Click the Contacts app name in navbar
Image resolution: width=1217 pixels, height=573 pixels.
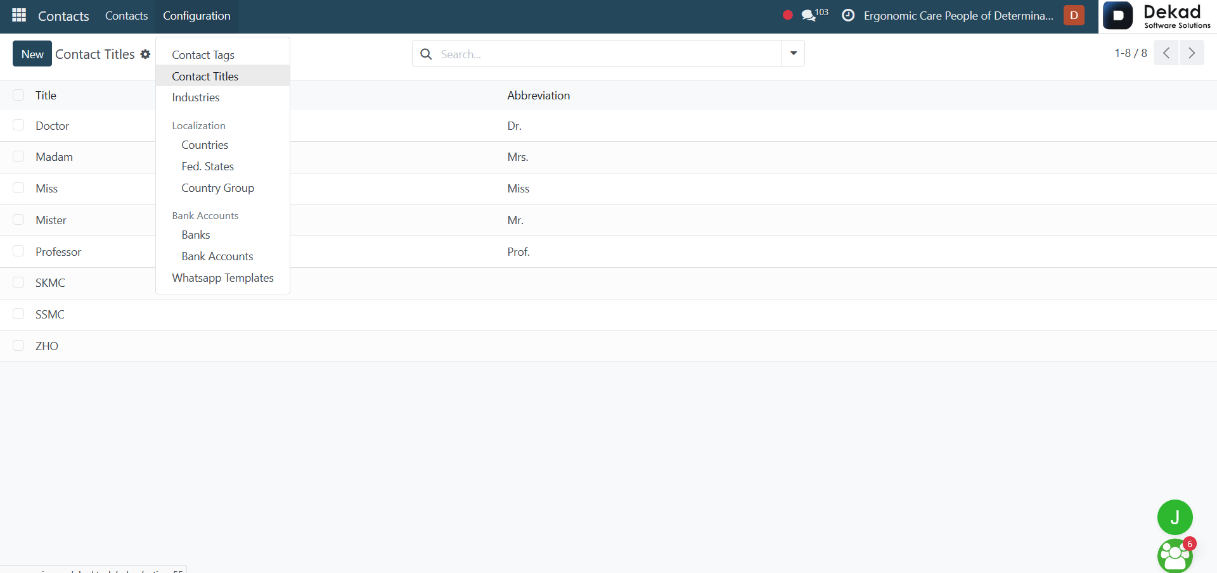pyautogui.click(x=63, y=16)
